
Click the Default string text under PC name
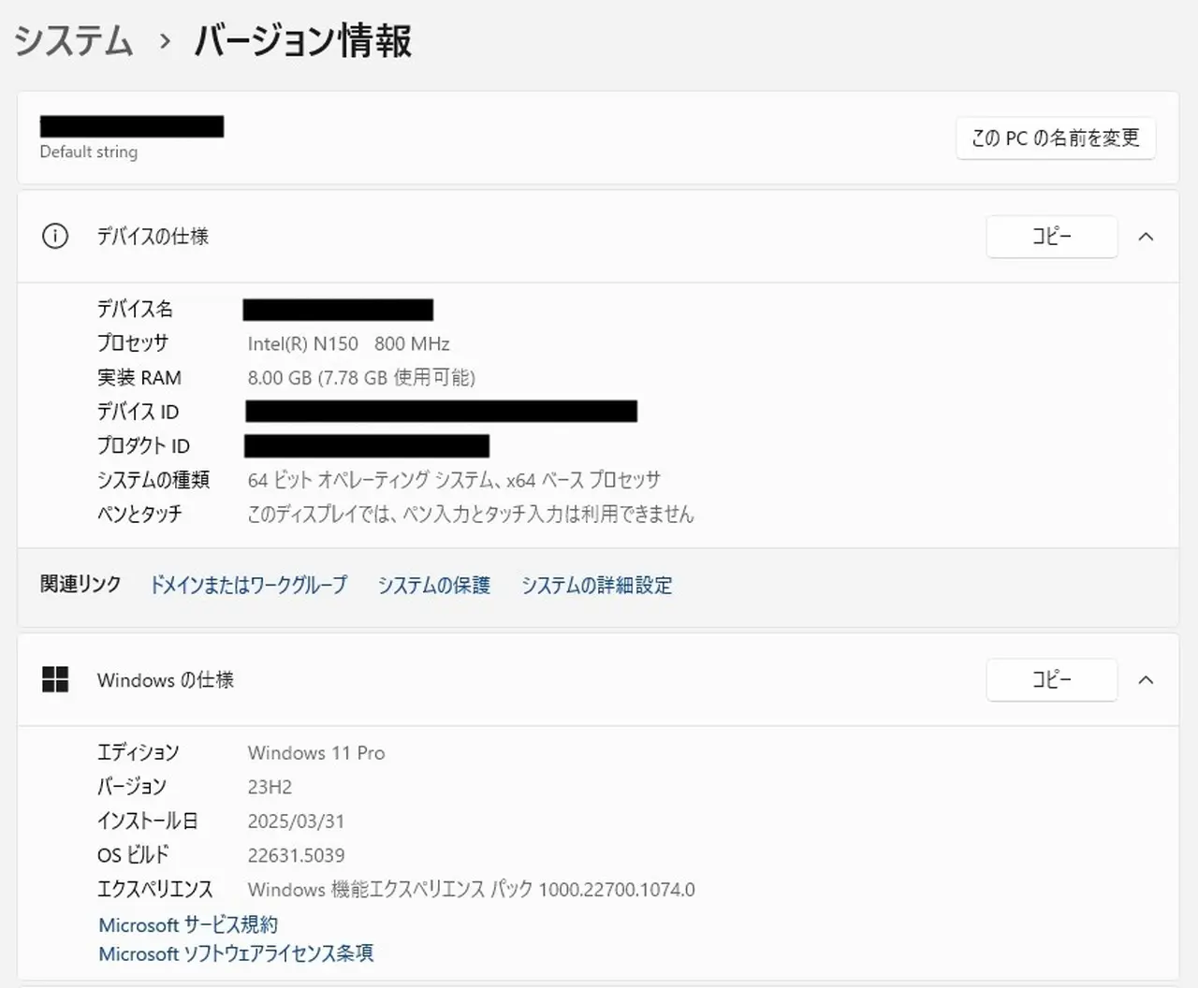coord(89,153)
